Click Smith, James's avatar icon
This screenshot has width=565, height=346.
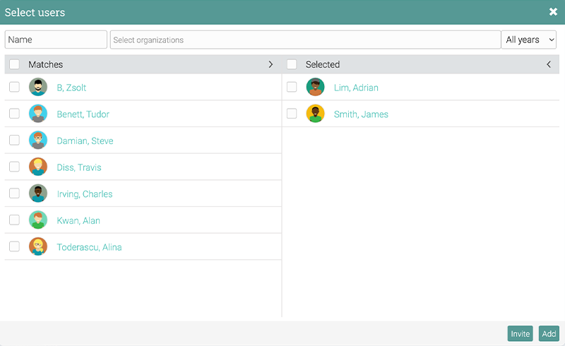tap(315, 114)
